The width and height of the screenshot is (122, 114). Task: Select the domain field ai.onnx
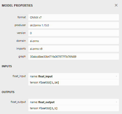click(x=74, y=41)
